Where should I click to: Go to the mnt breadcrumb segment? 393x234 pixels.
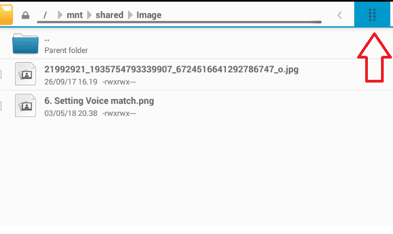74,15
